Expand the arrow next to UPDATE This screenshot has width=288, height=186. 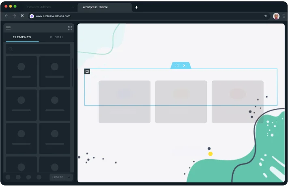[x=69, y=177]
